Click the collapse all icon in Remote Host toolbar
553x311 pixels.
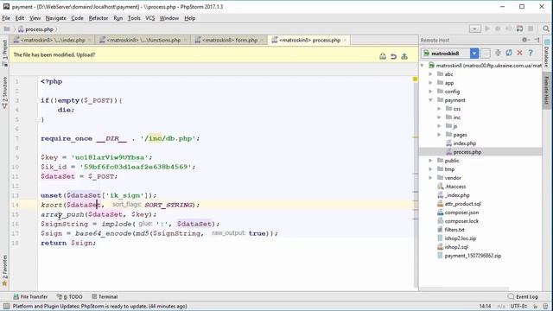(x=498, y=53)
